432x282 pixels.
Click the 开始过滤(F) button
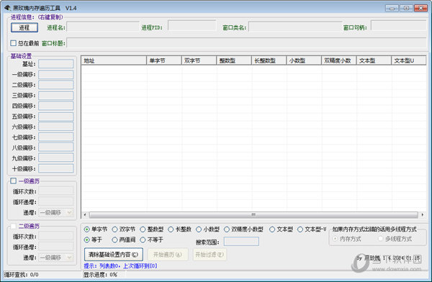[x=210, y=255]
